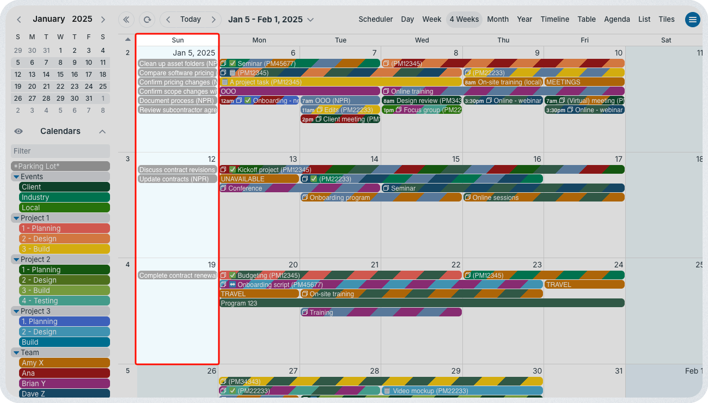Select the 3 - Build yellow calendar swatch
708x403 pixels.
pyautogui.click(x=64, y=249)
